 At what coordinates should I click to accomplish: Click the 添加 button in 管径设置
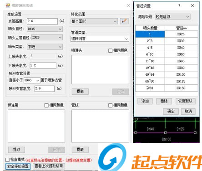[x=145, y=101]
